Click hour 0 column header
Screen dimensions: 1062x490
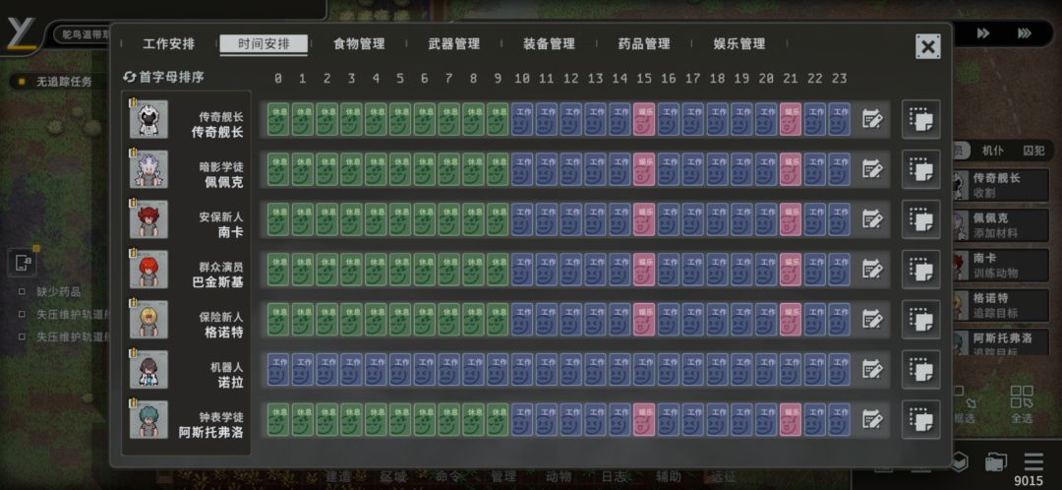(277, 79)
